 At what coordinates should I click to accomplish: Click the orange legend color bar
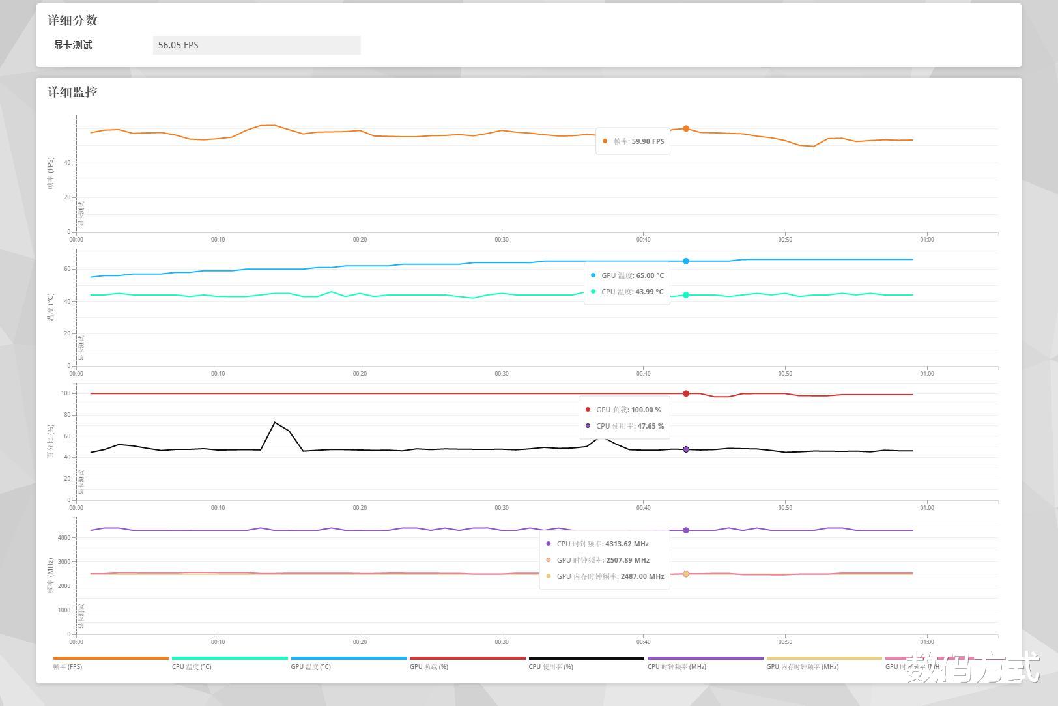tap(111, 658)
